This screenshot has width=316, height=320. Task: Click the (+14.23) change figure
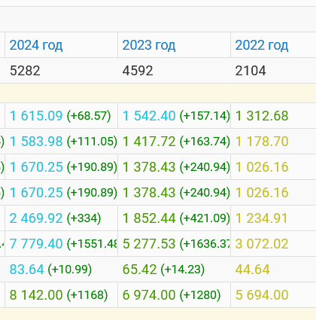pos(183,270)
